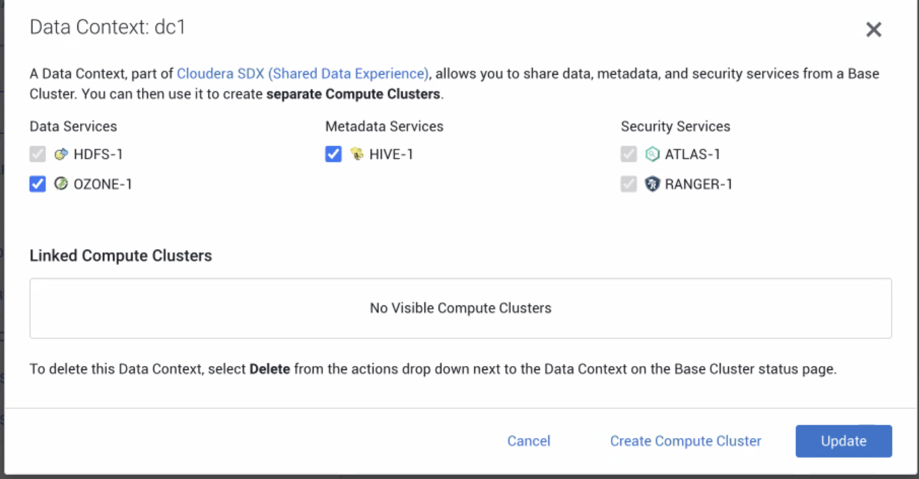Click the HDFS-1 label text
919x479 pixels.
[98, 155]
